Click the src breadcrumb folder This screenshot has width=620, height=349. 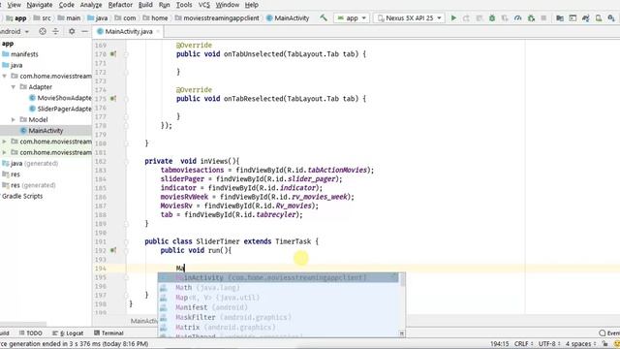[43, 18]
